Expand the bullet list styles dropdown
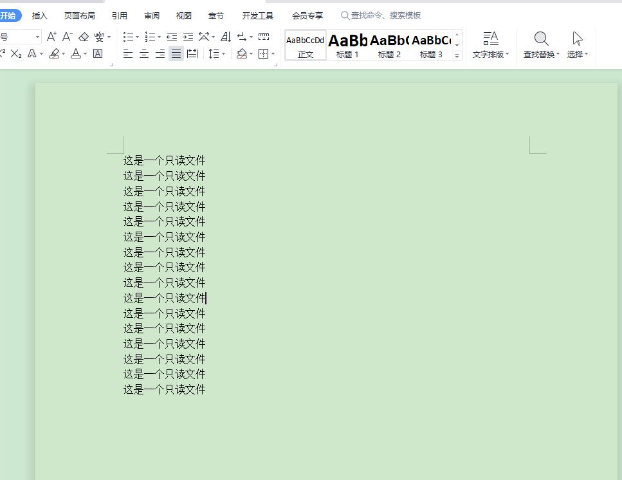Image resolution: width=622 pixels, height=480 pixels. click(137, 37)
